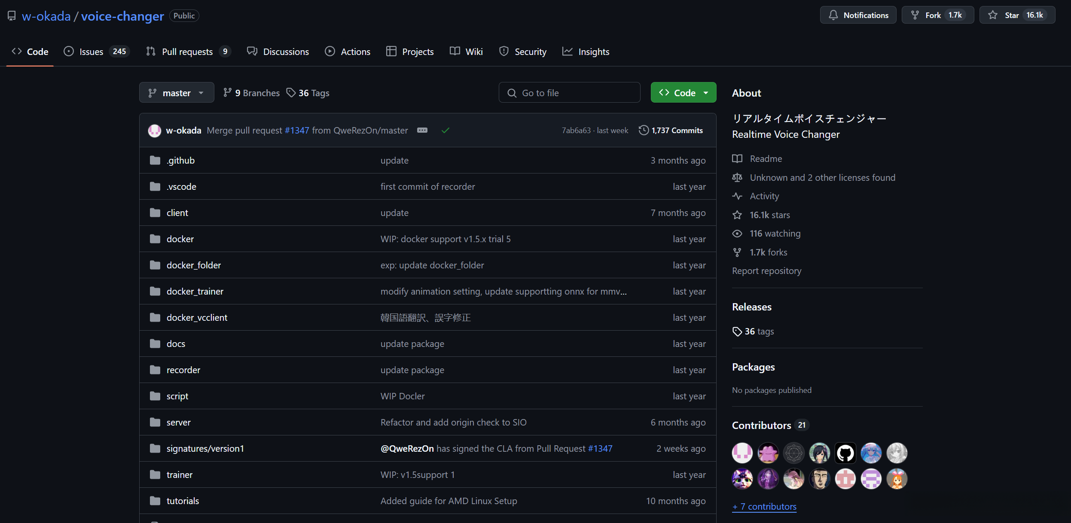Open the Readme book icon link
Viewport: 1071px width, 523px height.
pyautogui.click(x=737, y=158)
